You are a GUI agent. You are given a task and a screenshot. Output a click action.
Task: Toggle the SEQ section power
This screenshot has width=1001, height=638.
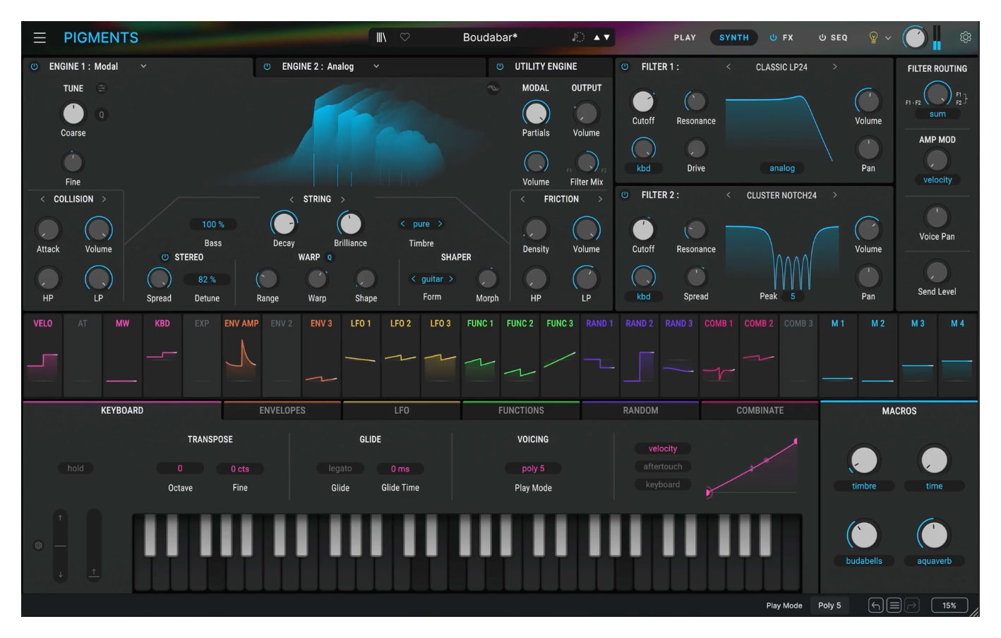[x=822, y=37]
